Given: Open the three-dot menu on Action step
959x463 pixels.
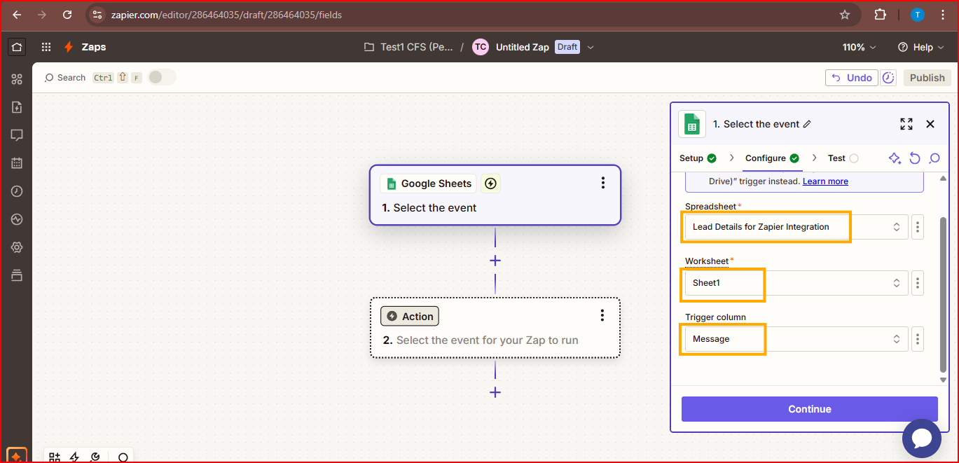Looking at the screenshot, I should 602,315.
